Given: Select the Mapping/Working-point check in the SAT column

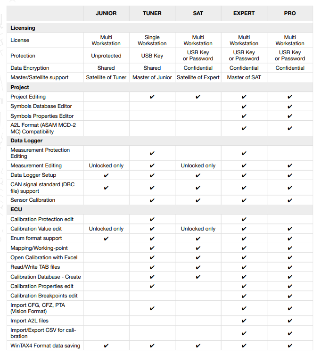Looking at the screenshot, I should [x=198, y=248].
